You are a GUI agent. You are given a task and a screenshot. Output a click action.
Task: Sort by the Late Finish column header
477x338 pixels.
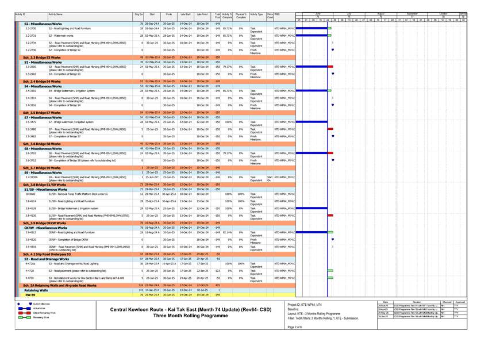click(202, 13)
